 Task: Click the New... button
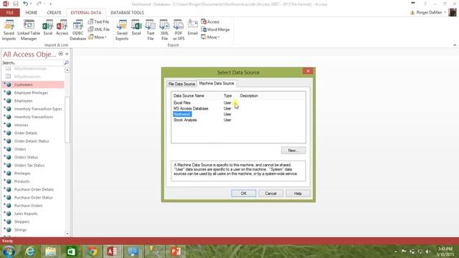(293, 150)
